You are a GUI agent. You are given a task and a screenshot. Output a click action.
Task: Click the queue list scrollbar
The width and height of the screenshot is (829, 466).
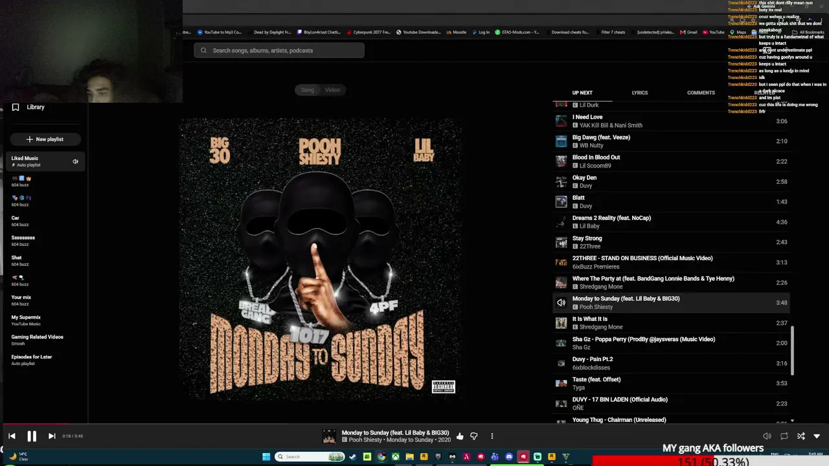point(793,349)
